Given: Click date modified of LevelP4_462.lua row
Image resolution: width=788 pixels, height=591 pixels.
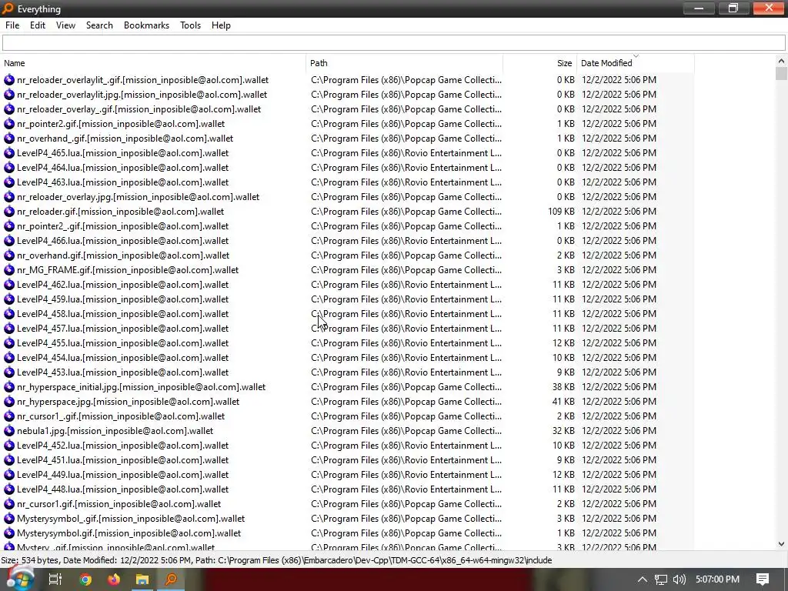Looking at the screenshot, I should click(x=619, y=285).
